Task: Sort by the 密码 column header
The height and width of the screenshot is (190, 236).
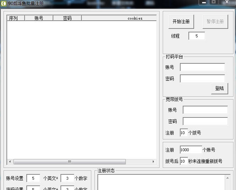Action: click(x=67, y=18)
